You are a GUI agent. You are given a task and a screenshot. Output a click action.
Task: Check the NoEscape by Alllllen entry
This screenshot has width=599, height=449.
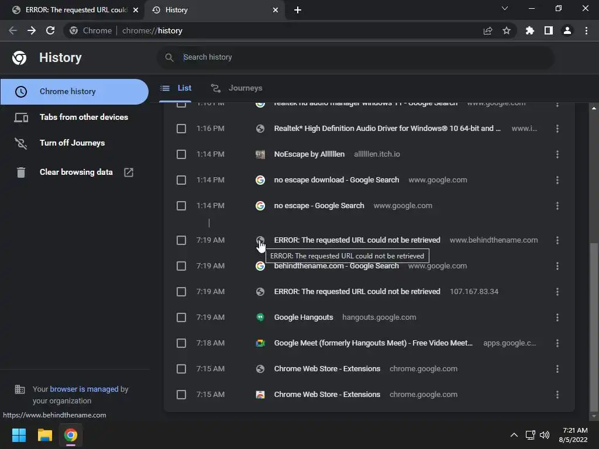[181, 154]
